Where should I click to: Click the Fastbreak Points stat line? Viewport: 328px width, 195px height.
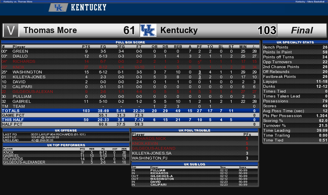click(295, 77)
